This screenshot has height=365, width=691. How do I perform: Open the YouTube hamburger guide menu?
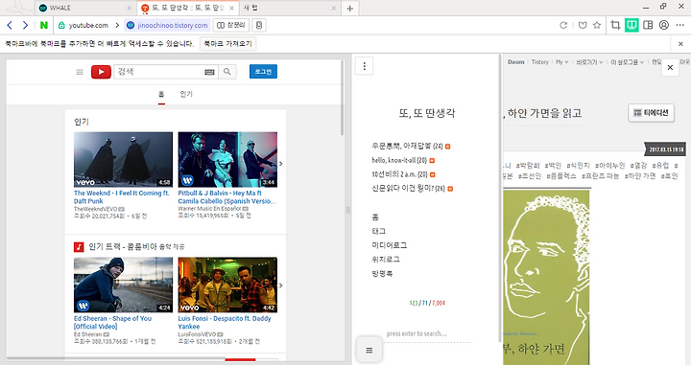tap(80, 72)
